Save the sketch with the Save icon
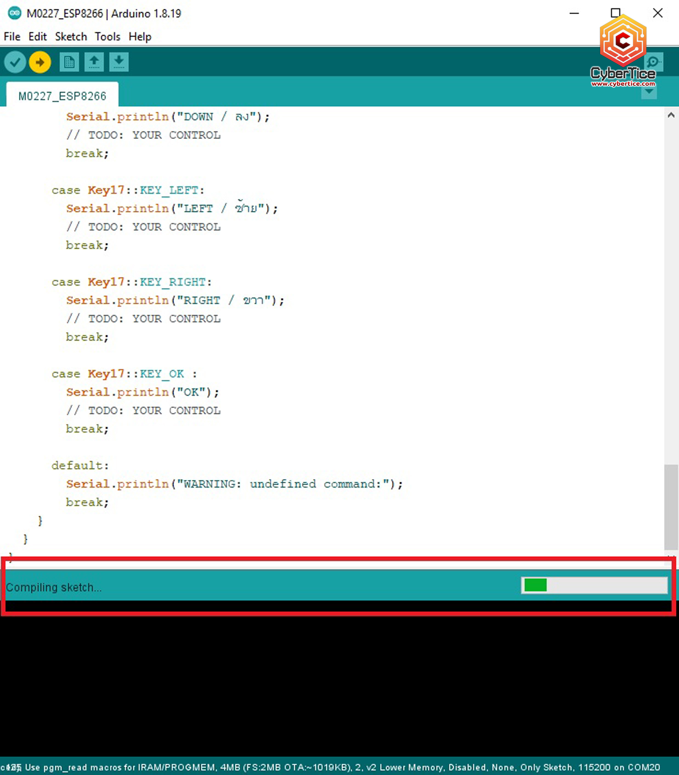Image resolution: width=679 pixels, height=775 pixels. 119,62
